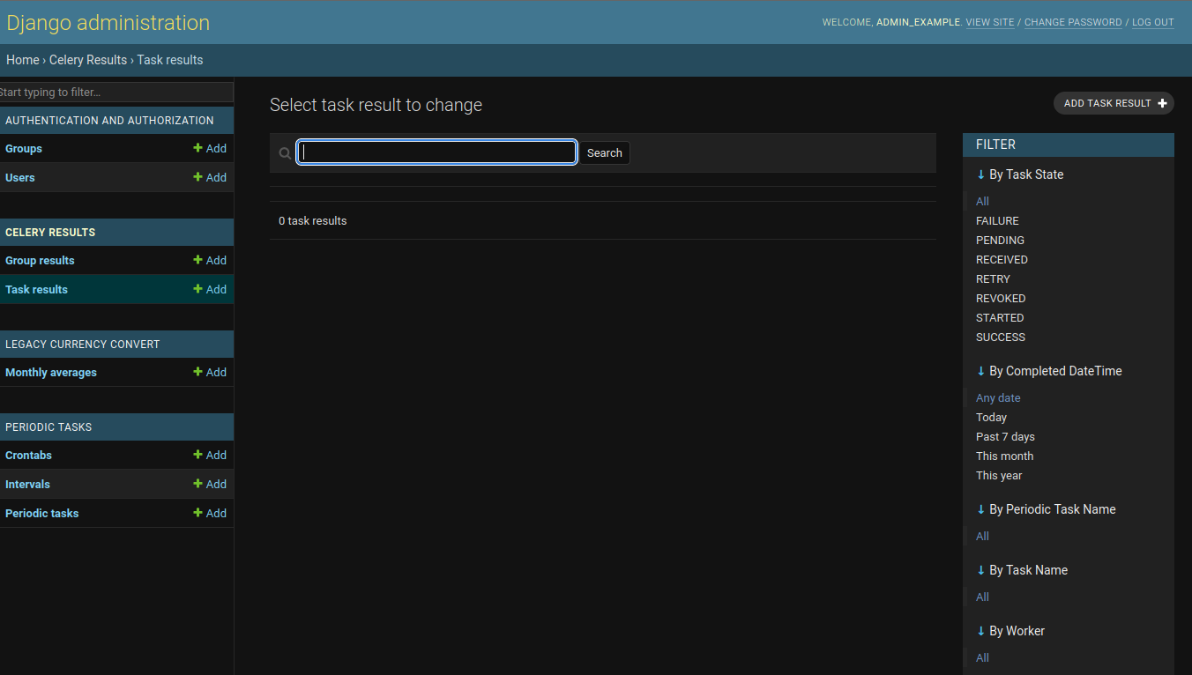
Task: Collapse the By Worker filter section
Action: pos(981,631)
